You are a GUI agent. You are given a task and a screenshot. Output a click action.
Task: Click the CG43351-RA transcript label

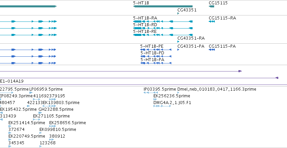click(191, 38)
